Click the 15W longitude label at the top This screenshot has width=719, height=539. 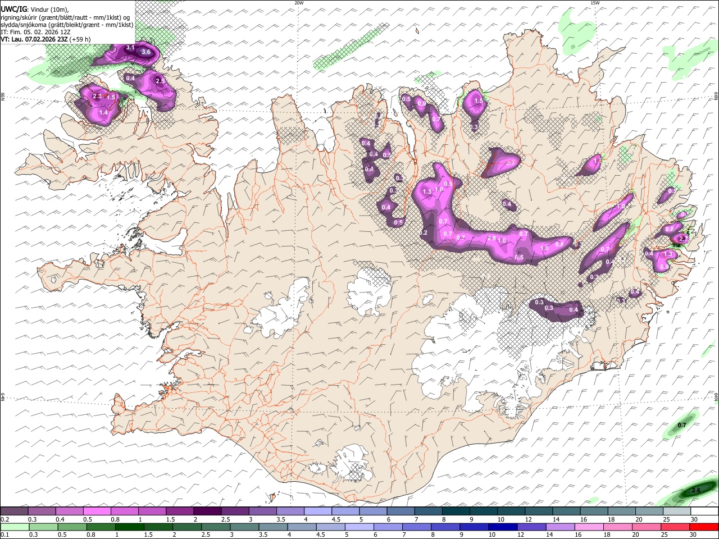[x=595, y=3]
